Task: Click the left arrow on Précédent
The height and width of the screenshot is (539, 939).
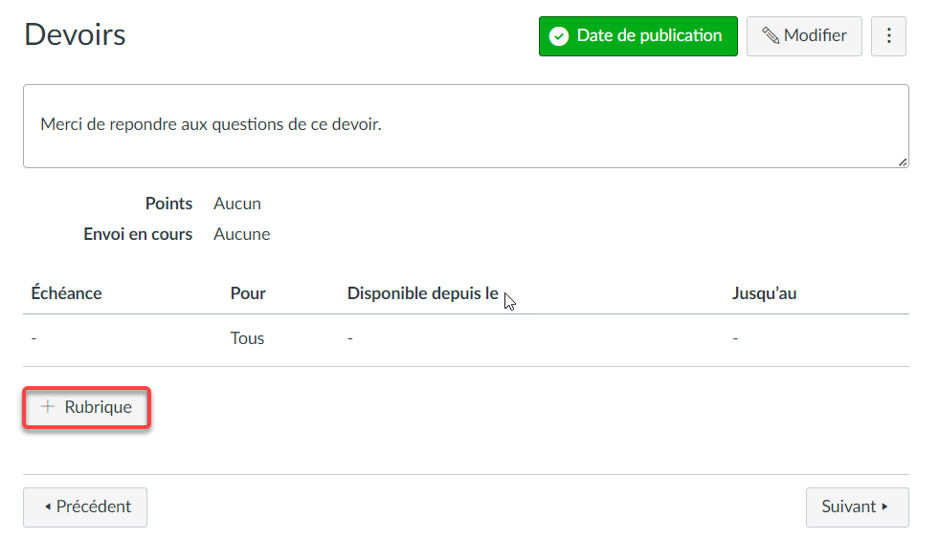Action: pos(48,507)
